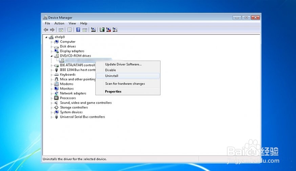
Task: Select the Display adapters label
Action: 72,51
